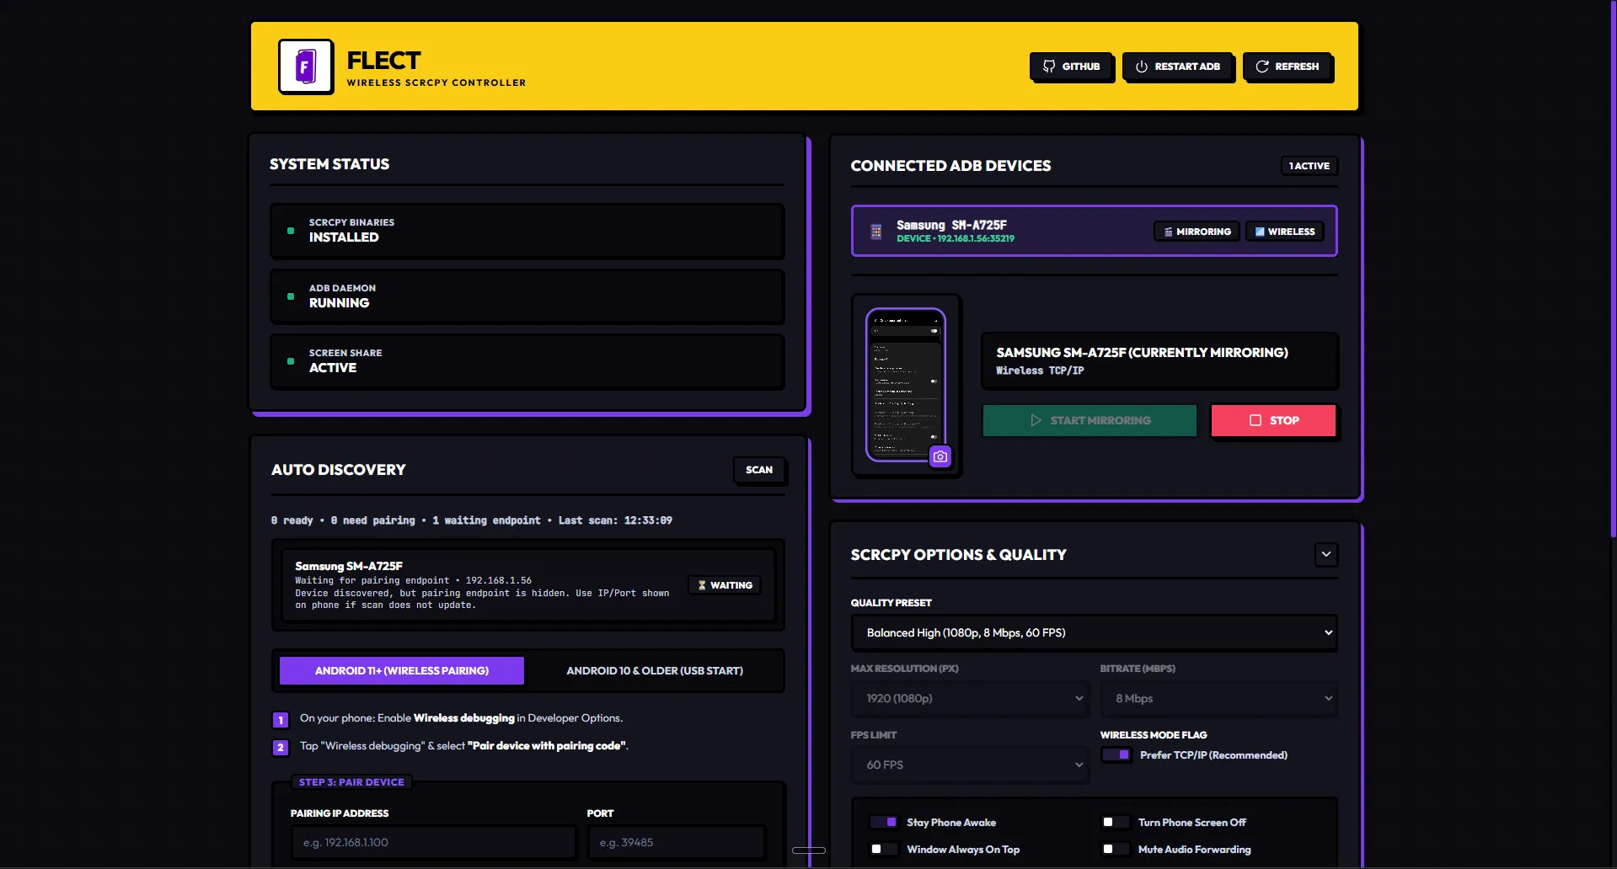
Task: Click the phone icon beside Samsung SM-A725F
Action: pyautogui.click(x=876, y=232)
